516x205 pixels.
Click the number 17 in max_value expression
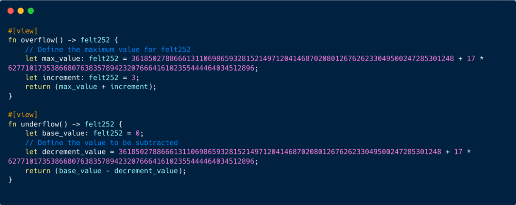pos(471,59)
